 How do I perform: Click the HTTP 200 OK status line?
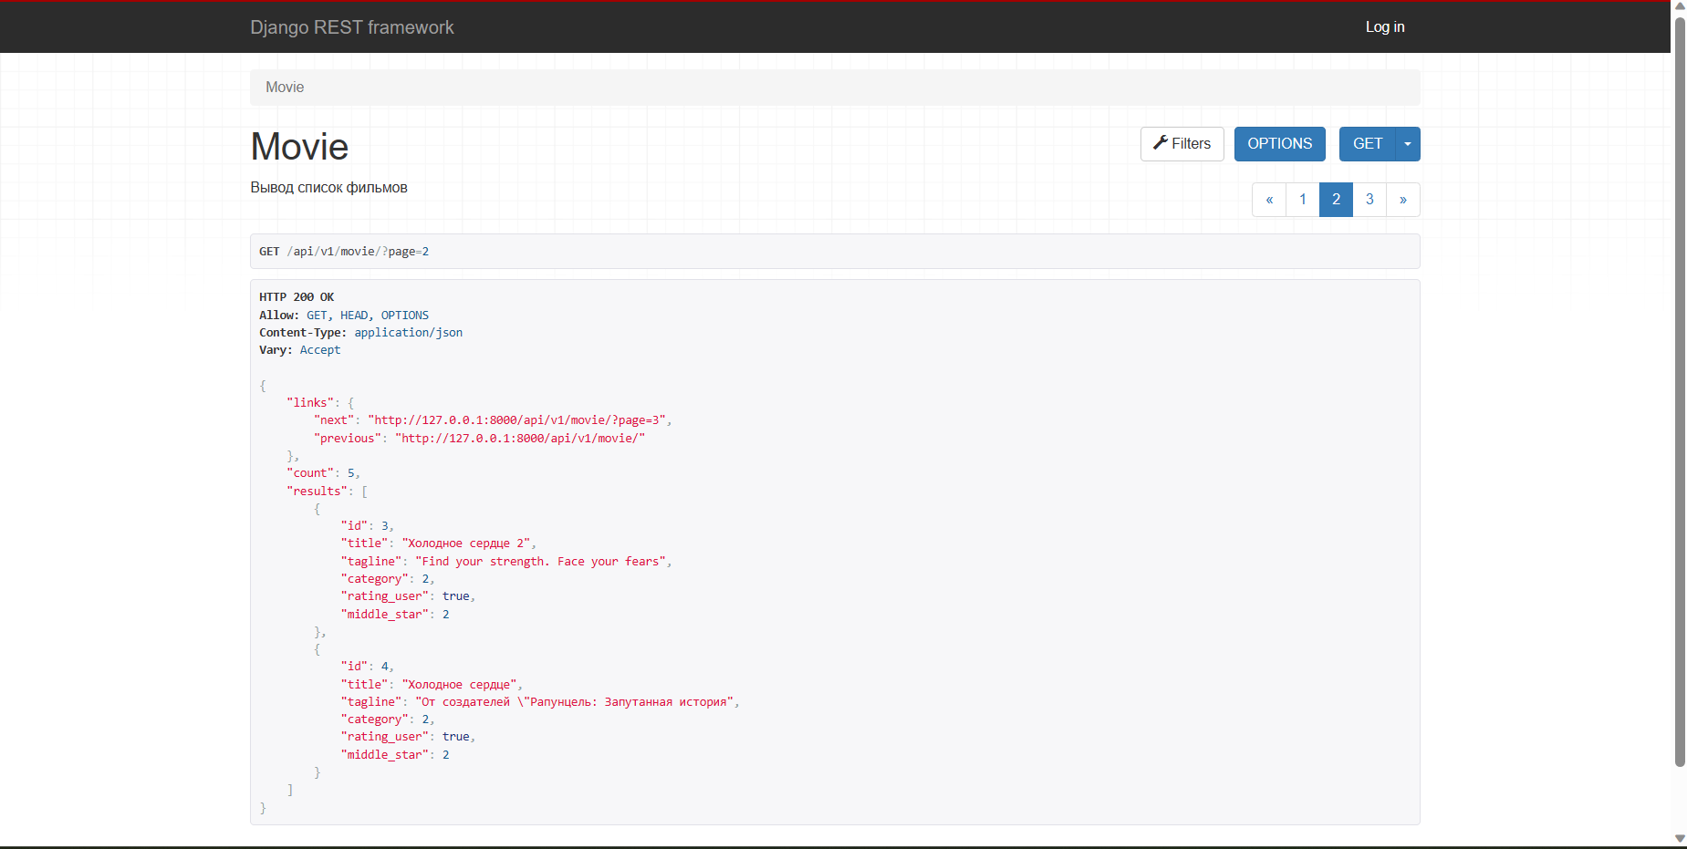coord(296,296)
